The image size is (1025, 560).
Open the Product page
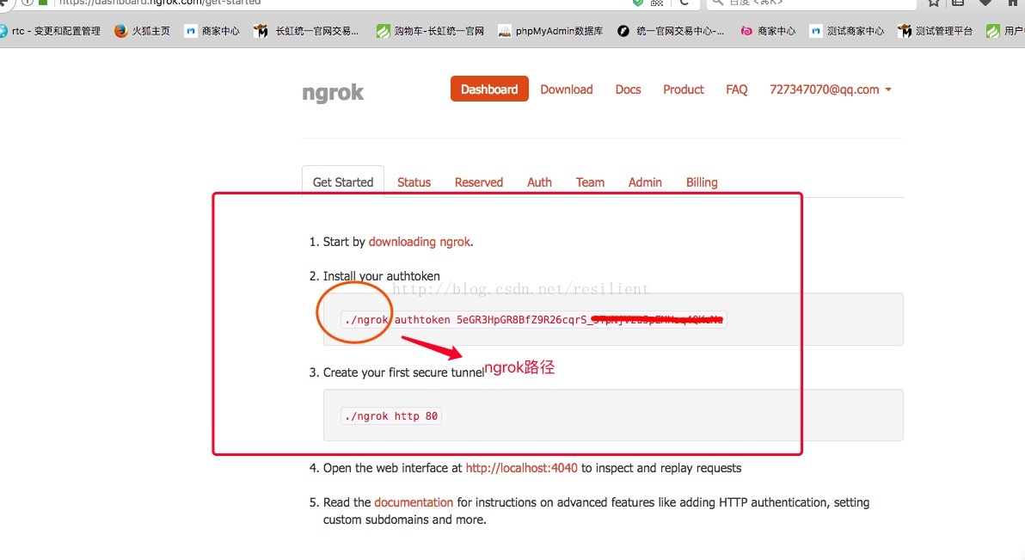click(x=683, y=89)
